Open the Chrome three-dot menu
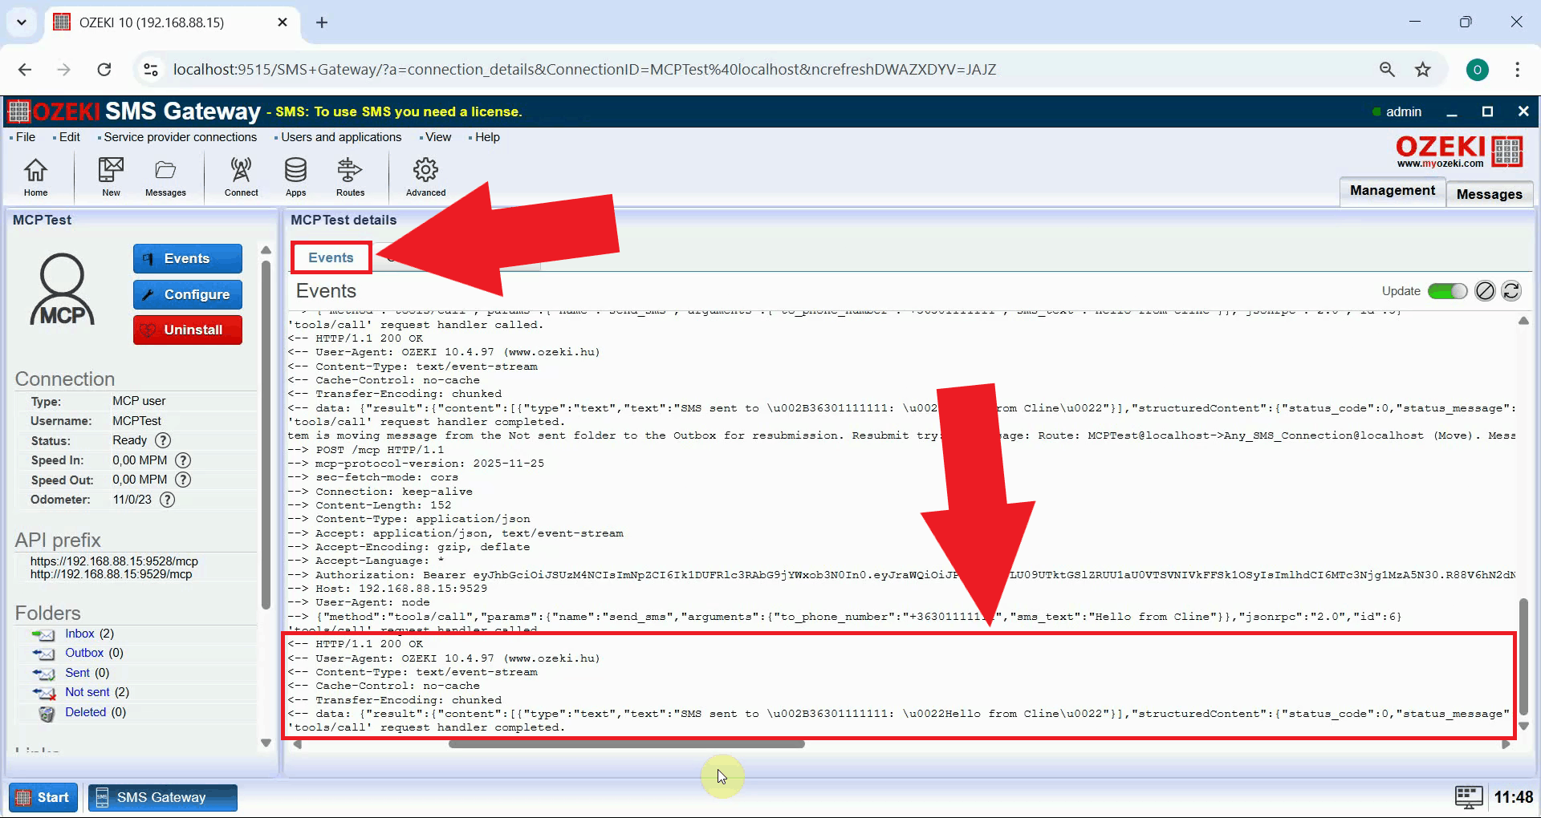The width and height of the screenshot is (1541, 818). [1517, 70]
